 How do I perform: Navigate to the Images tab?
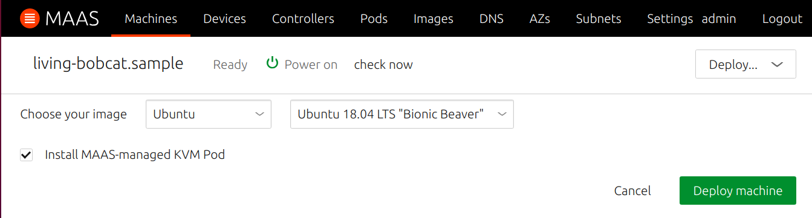point(434,19)
